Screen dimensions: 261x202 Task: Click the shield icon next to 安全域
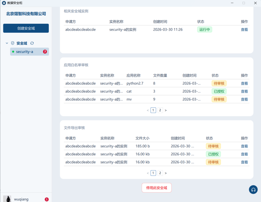13,43
